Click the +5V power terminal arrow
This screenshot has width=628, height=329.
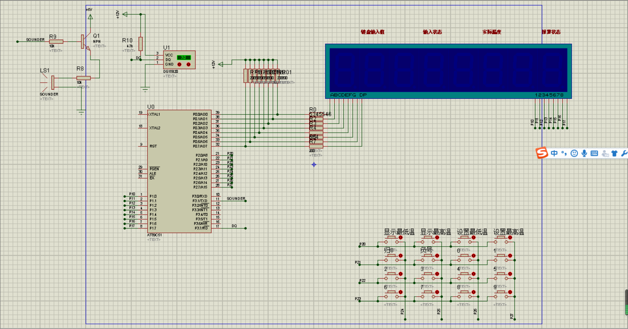[90, 16]
